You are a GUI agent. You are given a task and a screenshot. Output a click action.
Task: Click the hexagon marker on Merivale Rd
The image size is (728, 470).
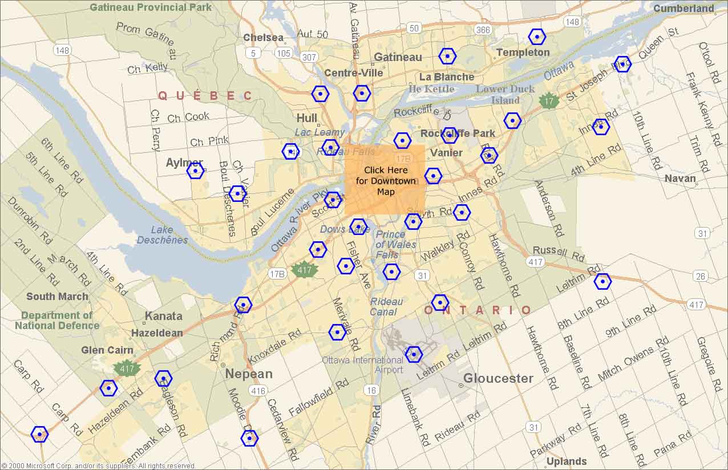tap(338, 331)
